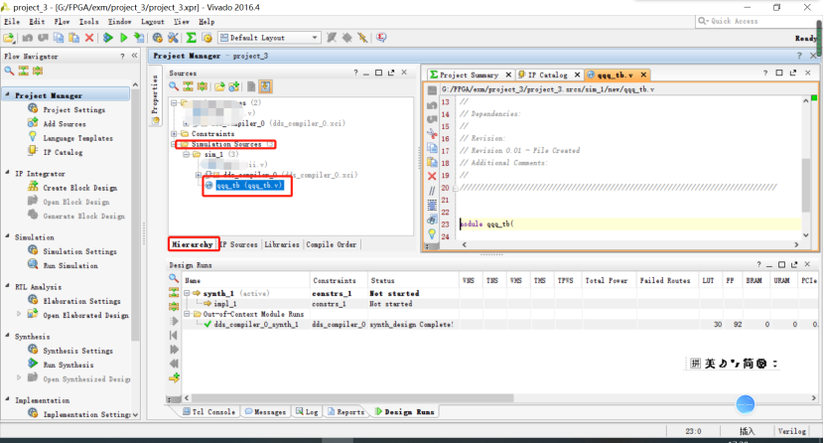This screenshot has width=824, height=443.
Task: Select qqq_tb (qqq_tb.v) in Sources tree
Action: (249, 185)
